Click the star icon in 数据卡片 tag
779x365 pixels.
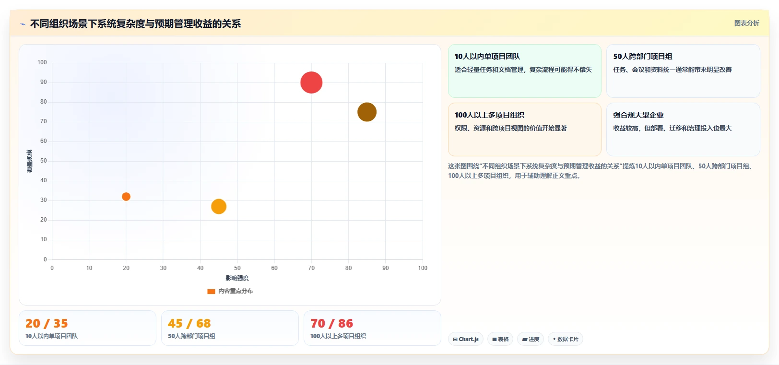click(554, 339)
